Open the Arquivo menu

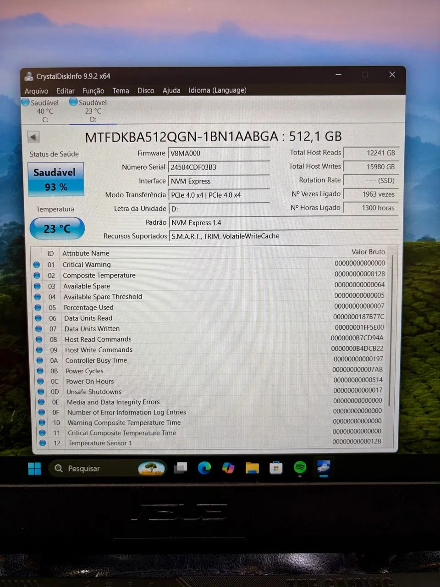tap(36, 91)
